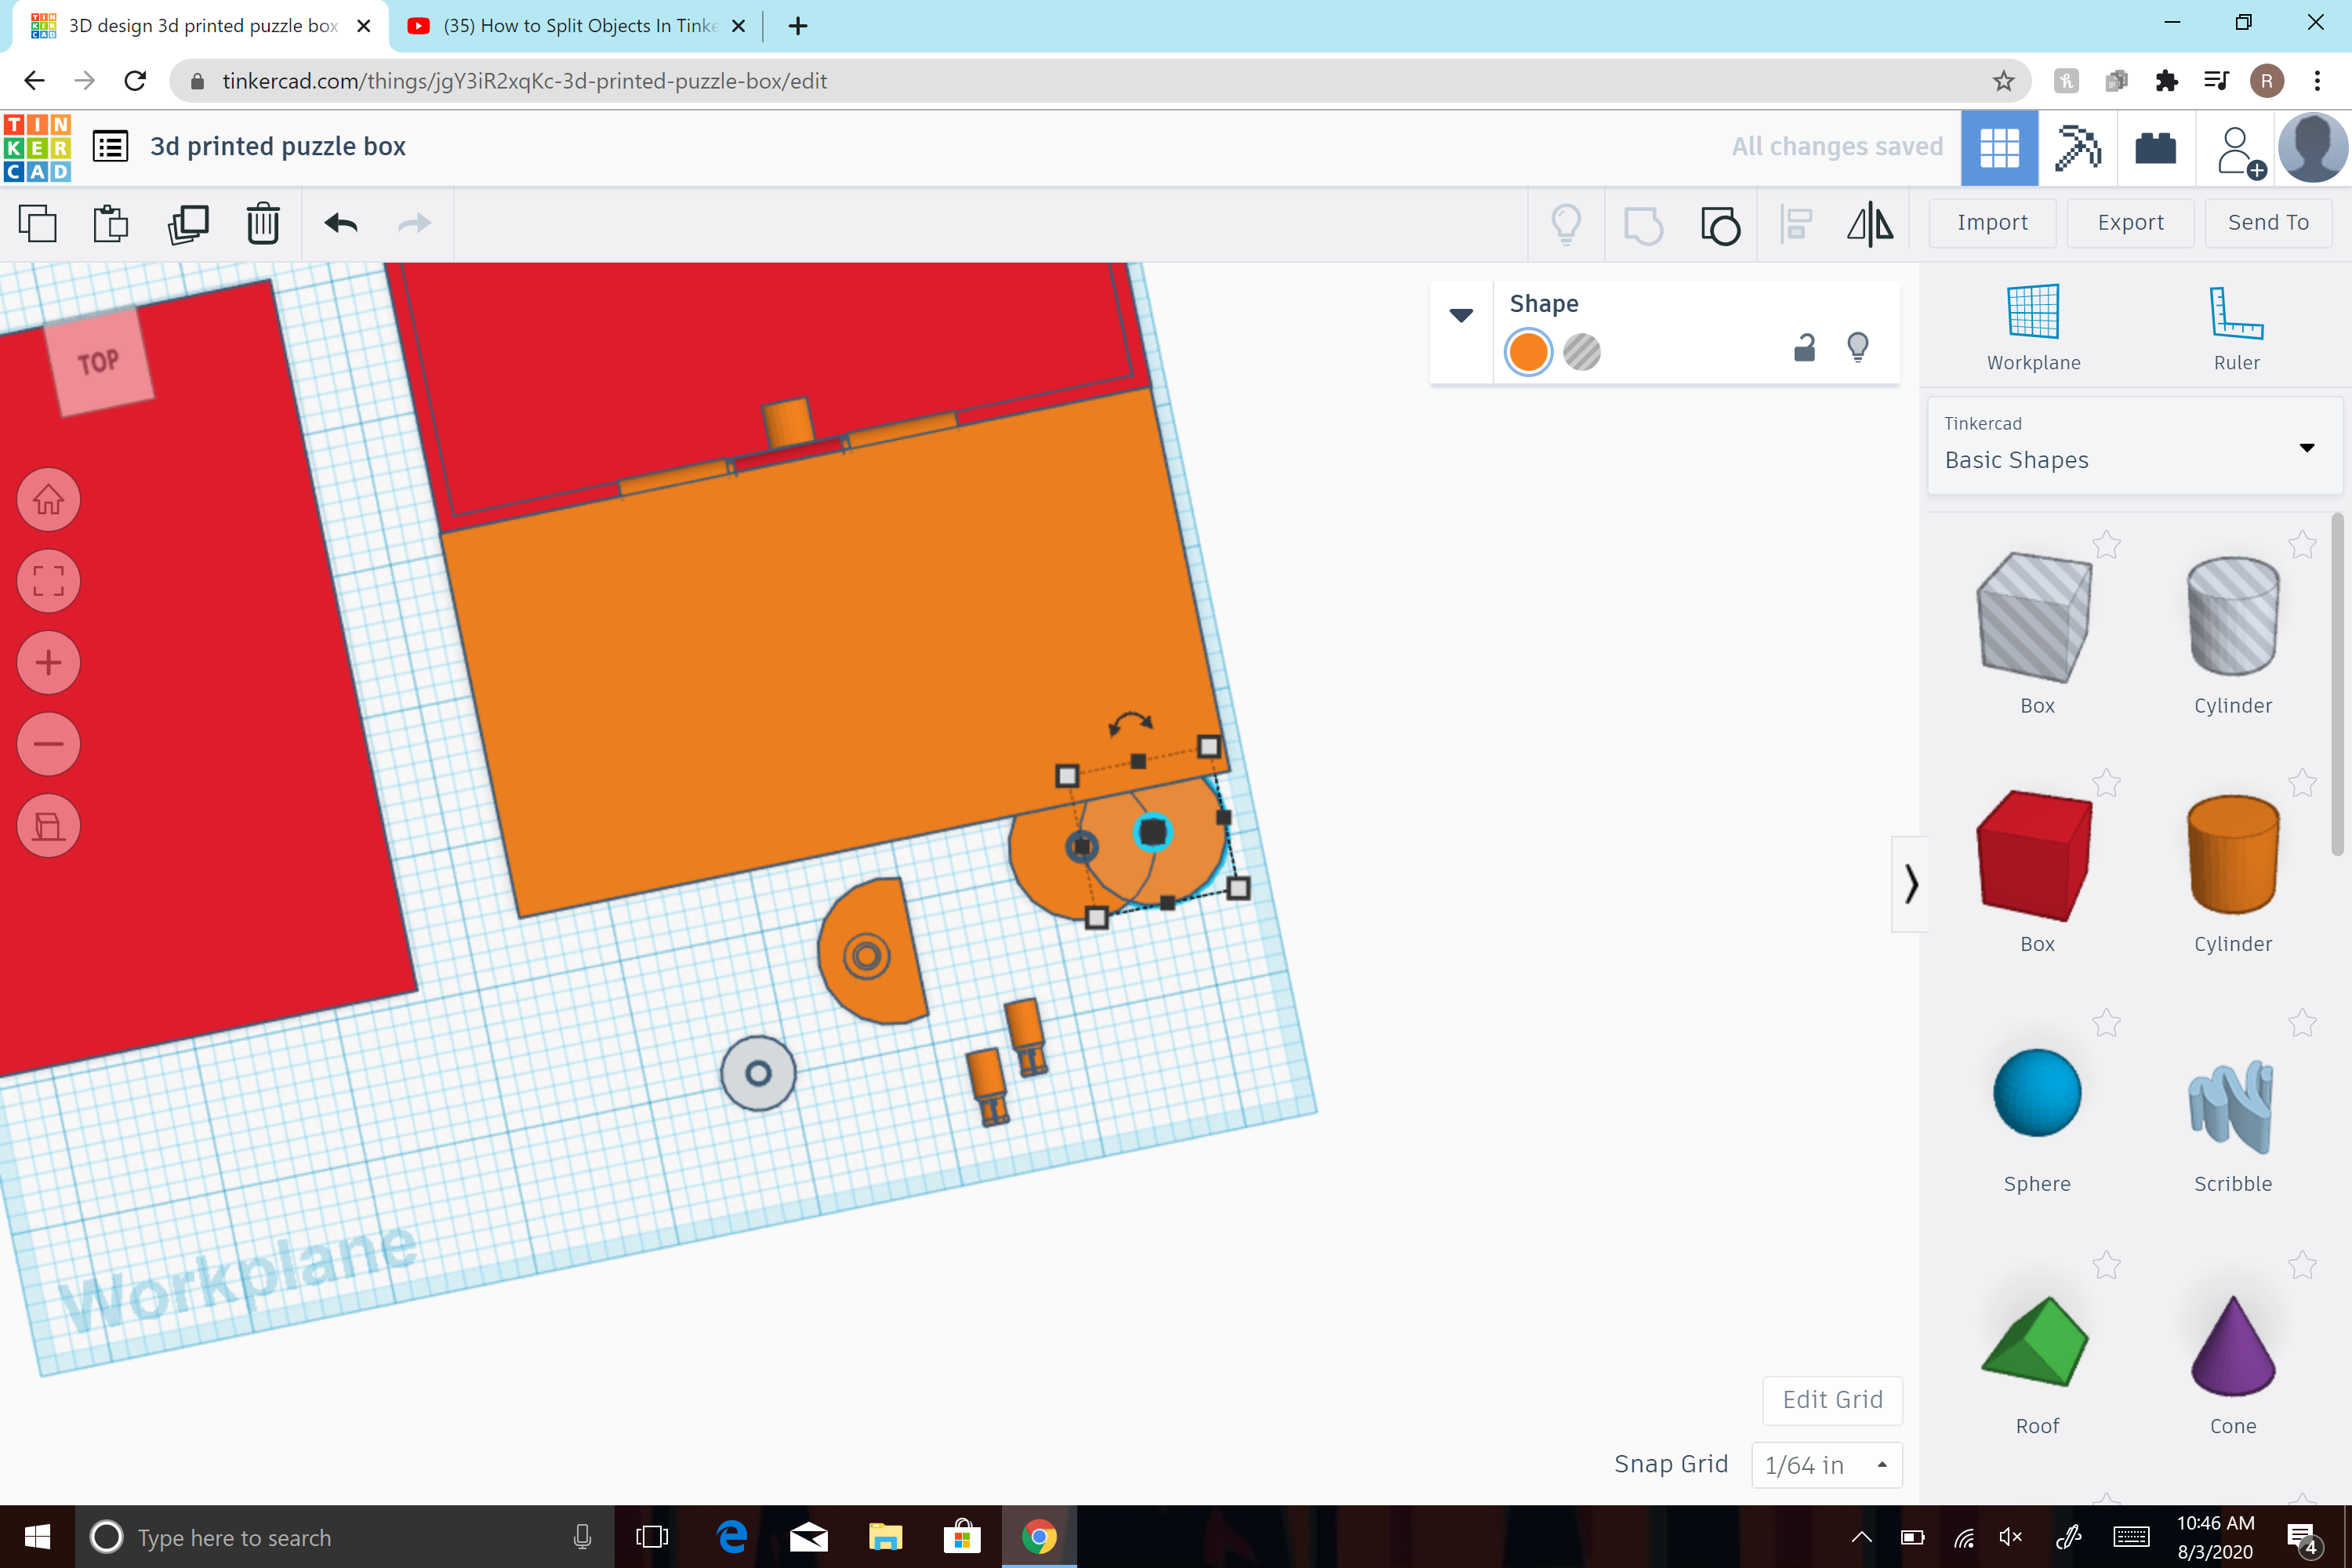Collapse the Shape inspector panel arrow
2352x1568 pixels.
(1461, 315)
